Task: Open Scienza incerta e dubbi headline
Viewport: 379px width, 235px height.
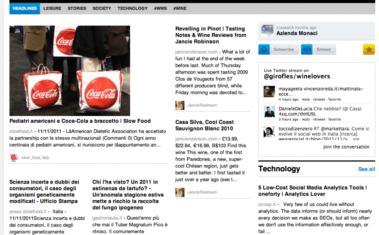Action: click(x=44, y=191)
